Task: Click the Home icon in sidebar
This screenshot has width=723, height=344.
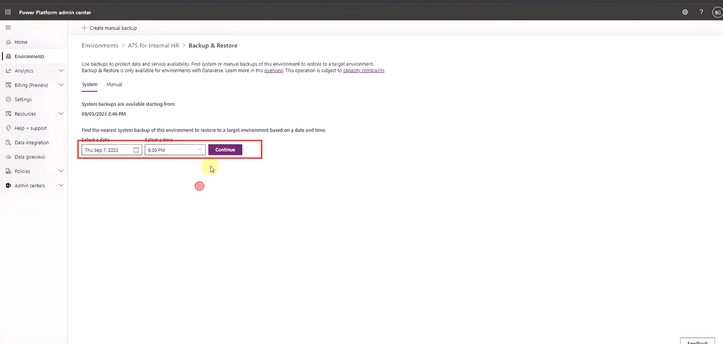Action: 9,42
